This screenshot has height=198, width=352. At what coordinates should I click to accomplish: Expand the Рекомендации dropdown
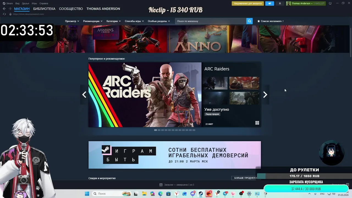93,21
